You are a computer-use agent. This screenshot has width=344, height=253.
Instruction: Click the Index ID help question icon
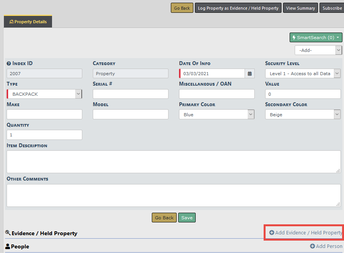[9, 64]
